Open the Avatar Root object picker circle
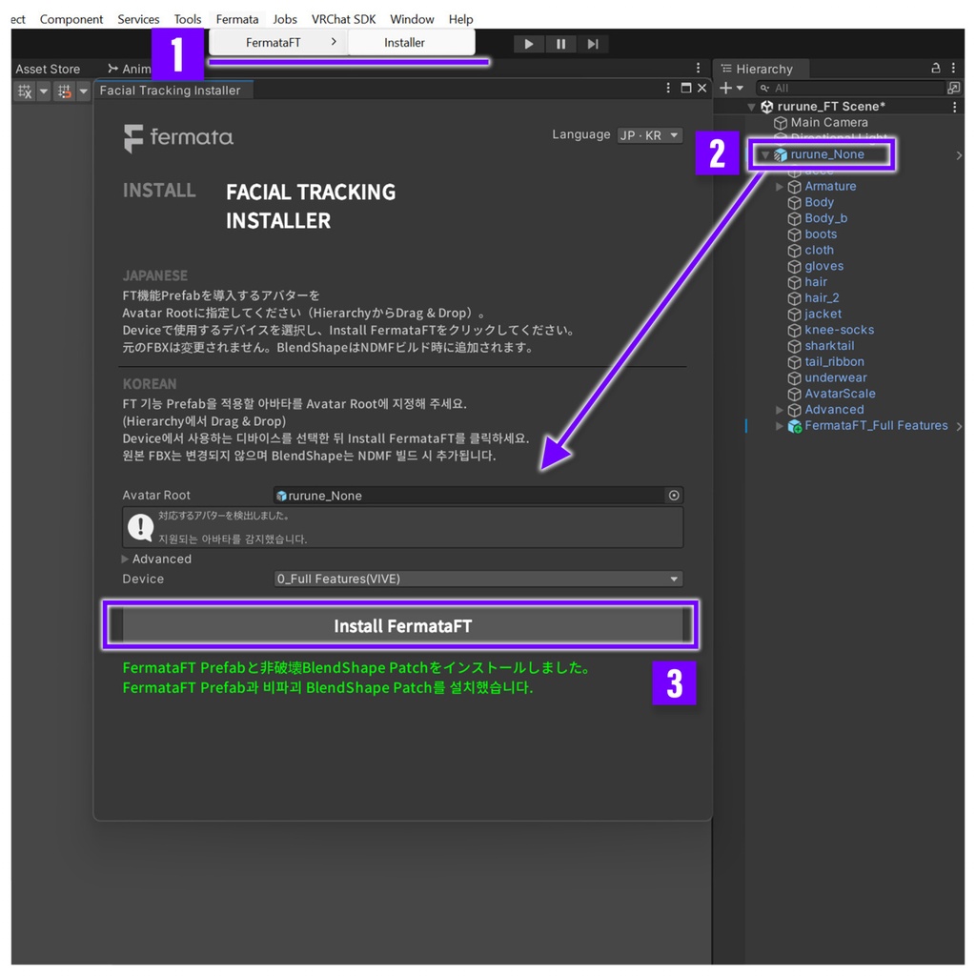The height and width of the screenshot is (976, 976). (x=674, y=496)
